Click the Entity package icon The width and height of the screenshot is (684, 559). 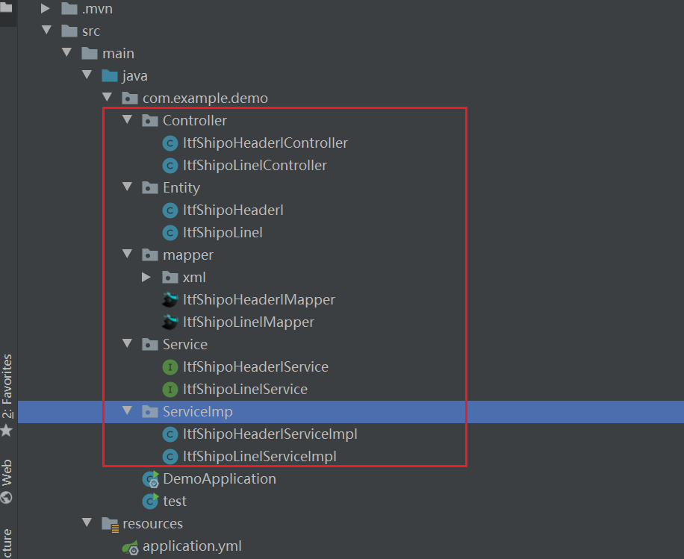click(149, 187)
